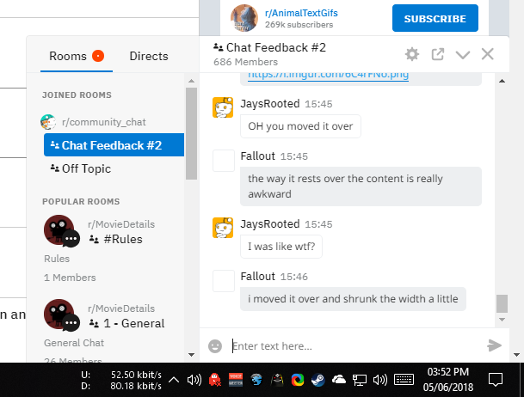Click rooms list scroll-down arrow

(x=191, y=355)
